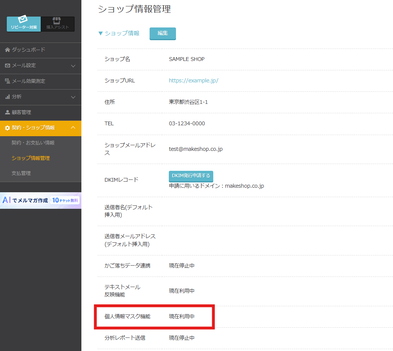The height and width of the screenshot is (351, 393).
Task: Click the shop icon above 購入アシスト
Action: coord(57,21)
